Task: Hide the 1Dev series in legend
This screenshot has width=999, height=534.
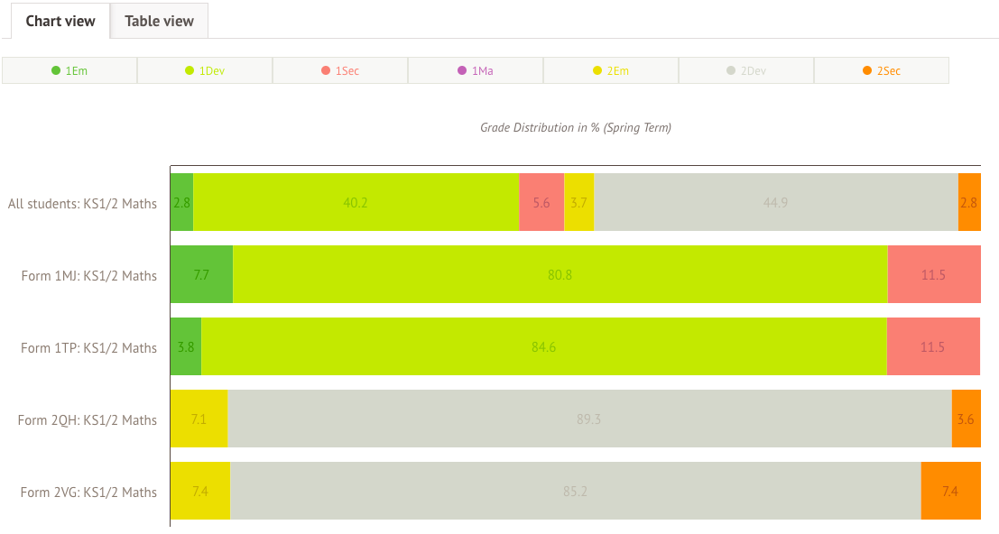Action: 205,70
